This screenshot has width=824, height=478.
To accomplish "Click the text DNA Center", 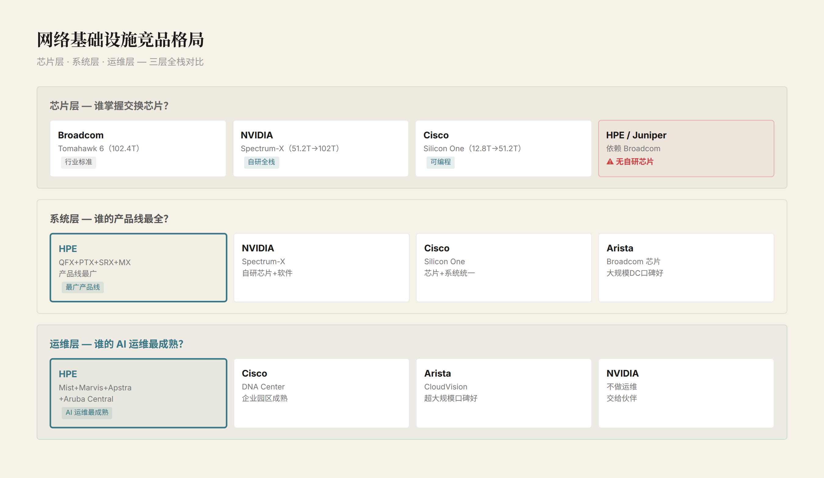I will [263, 387].
